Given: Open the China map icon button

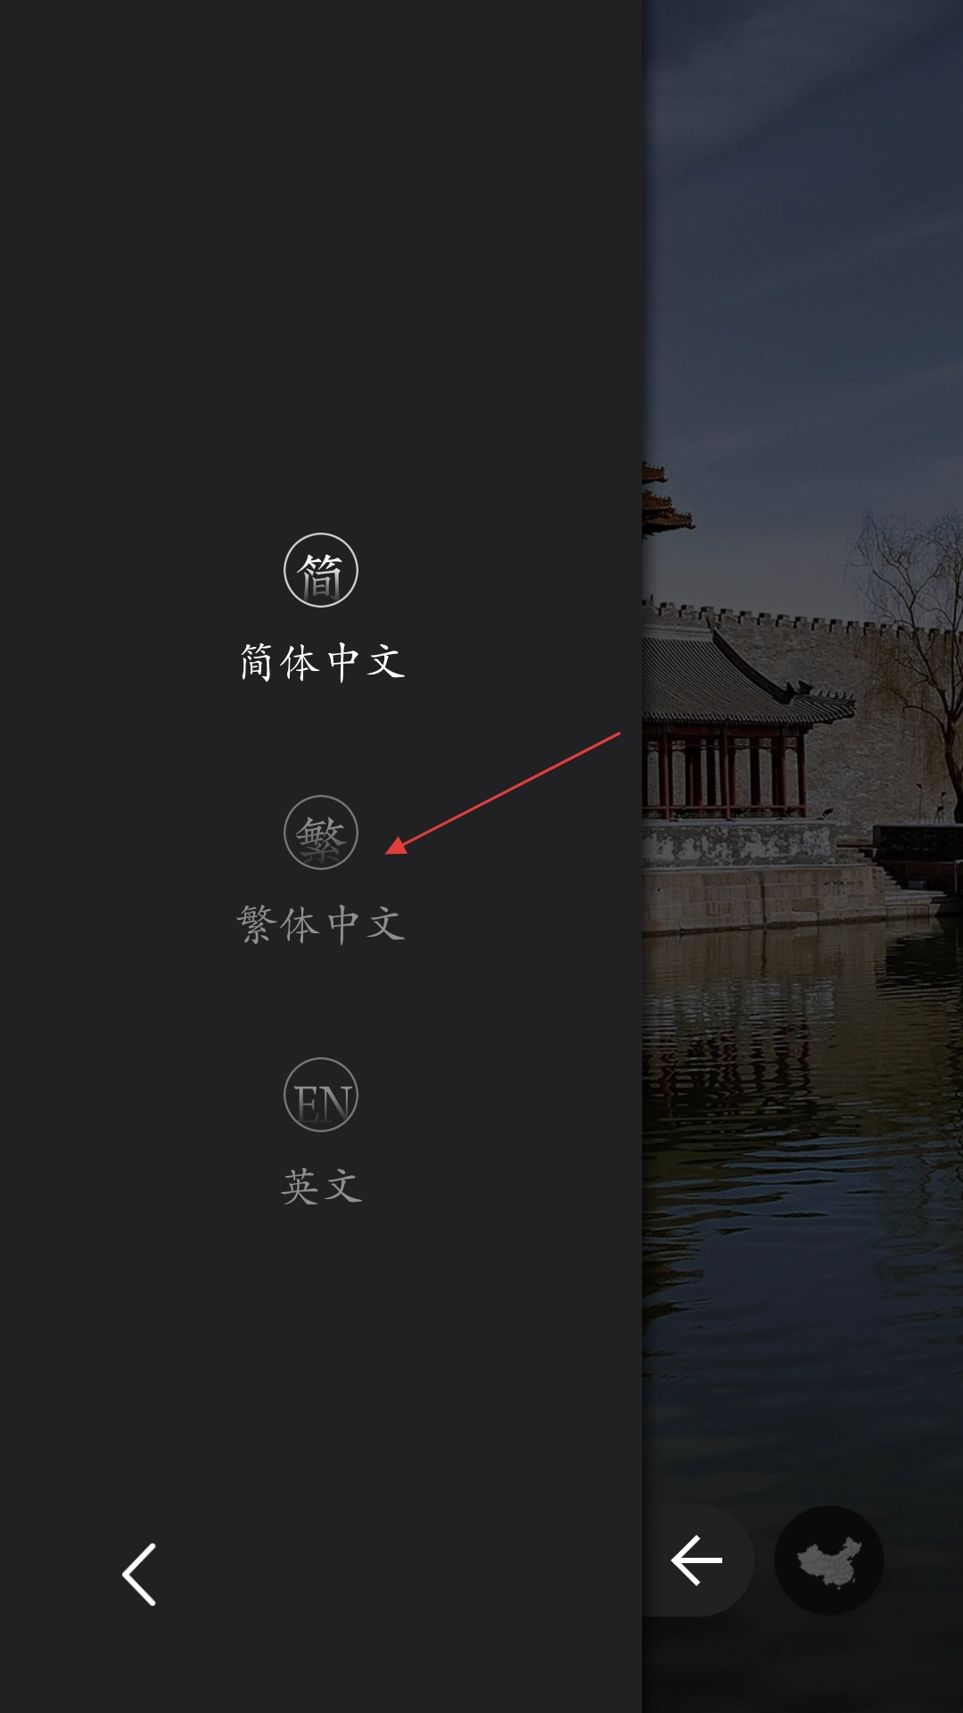Looking at the screenshot, I should click(829, 1560).
